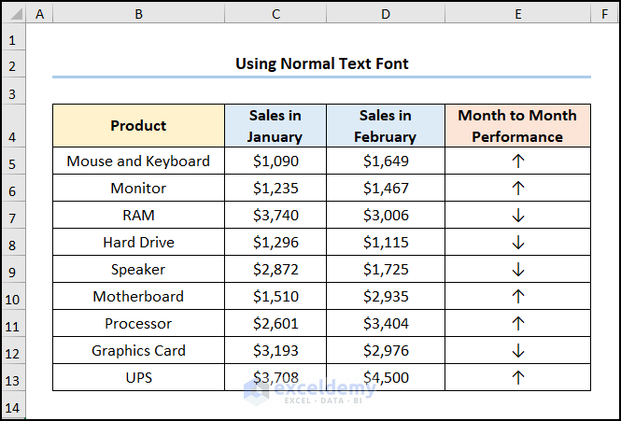The width and height of the screenshot is (621, 421).
Task: Click the up arrow in Processor row
Action: [x=518, y=323]
